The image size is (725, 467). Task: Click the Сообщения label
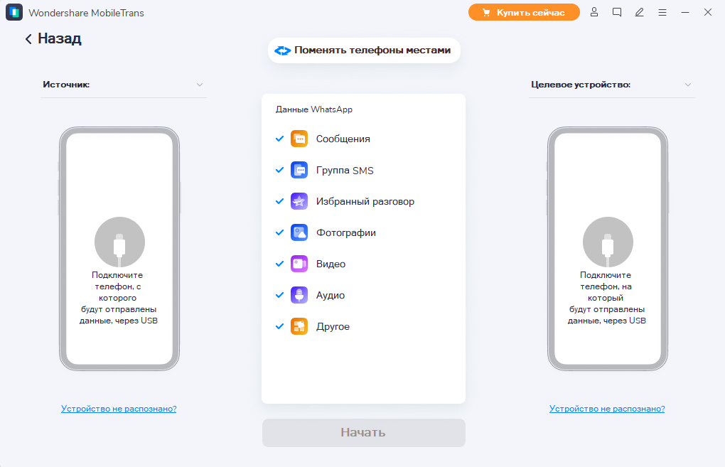pos(343,139)
